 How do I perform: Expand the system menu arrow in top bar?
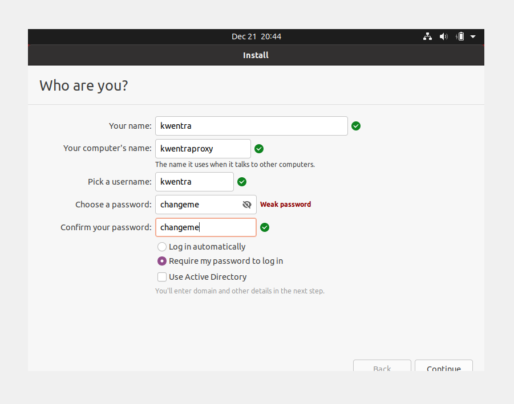click(473, 36)
